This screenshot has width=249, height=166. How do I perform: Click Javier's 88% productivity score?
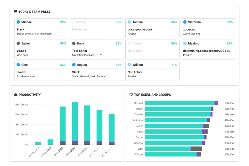[x=63, y=43]
